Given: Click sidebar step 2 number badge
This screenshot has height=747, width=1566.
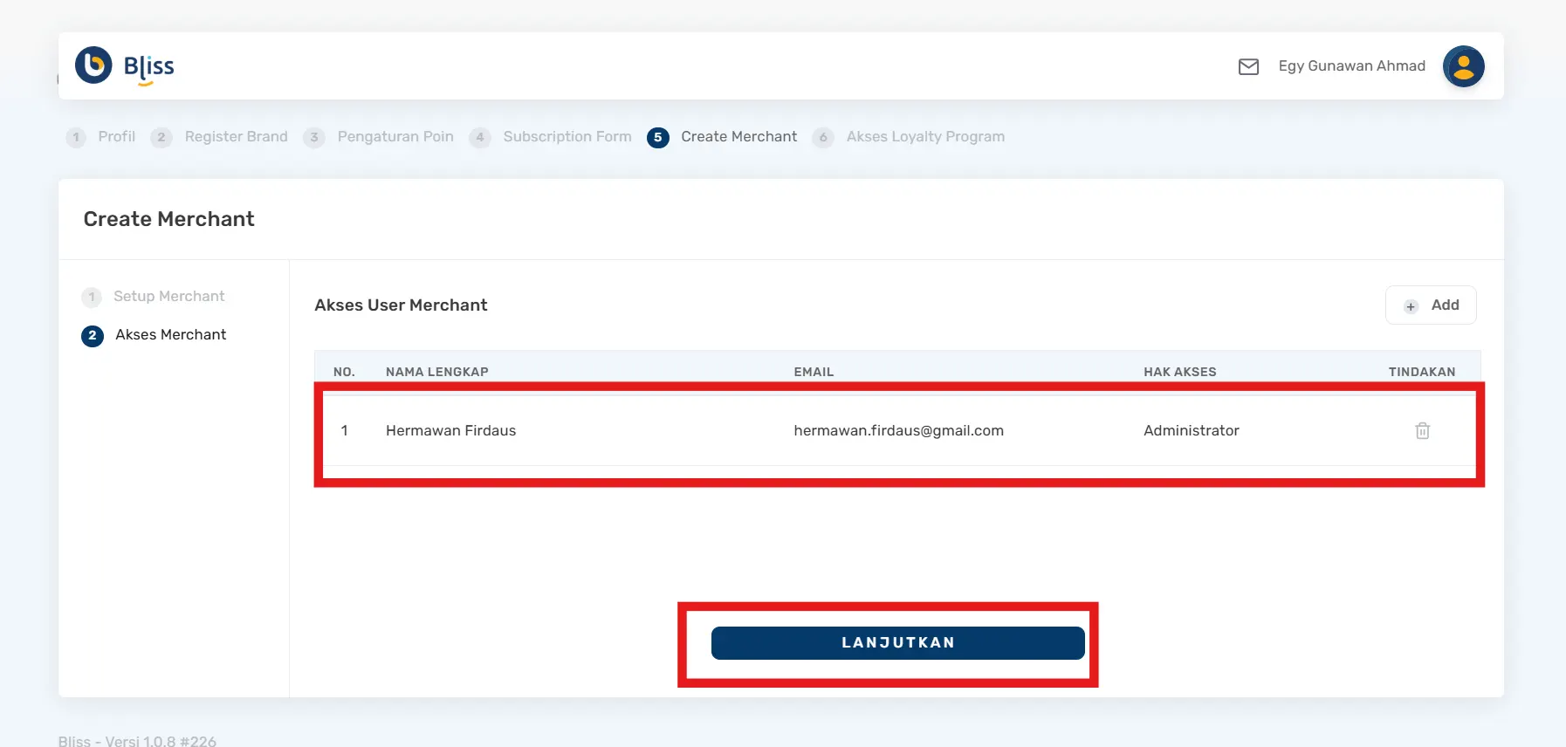Looking at the screenshot, I should (x=93, y=335).
